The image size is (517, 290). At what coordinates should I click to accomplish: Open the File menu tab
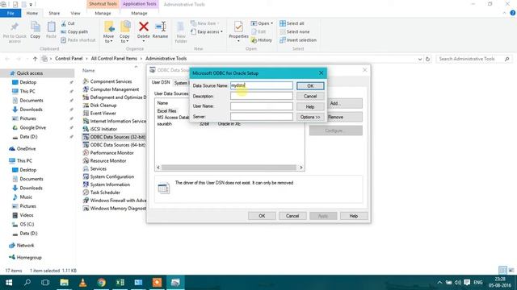tap(11, 13)
